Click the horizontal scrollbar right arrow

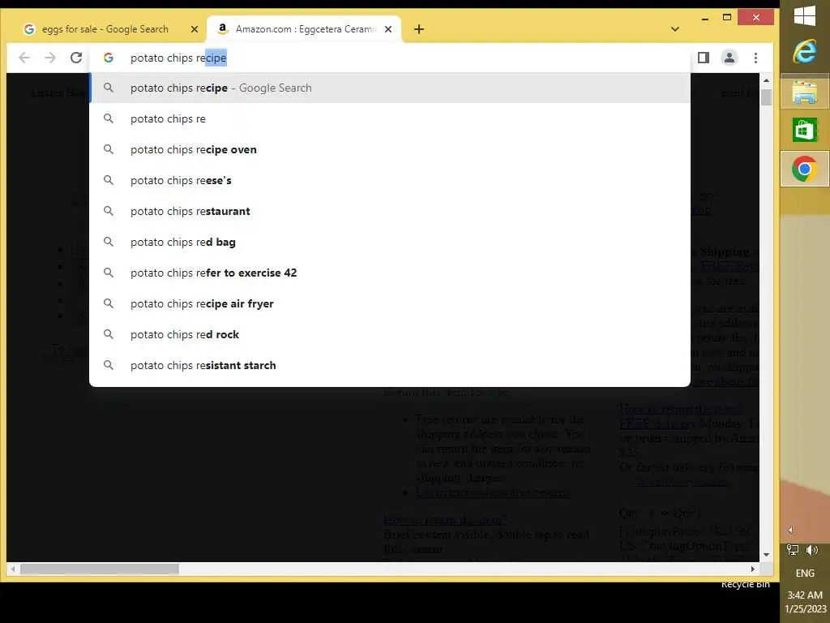753,569
